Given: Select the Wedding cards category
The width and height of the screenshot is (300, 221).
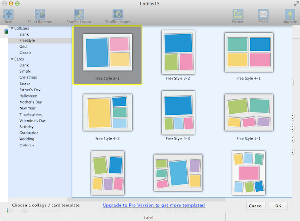Looking at the screenshot, I should (27, 139).
